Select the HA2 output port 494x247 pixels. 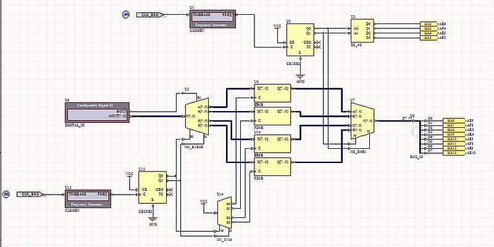(429, 23)
